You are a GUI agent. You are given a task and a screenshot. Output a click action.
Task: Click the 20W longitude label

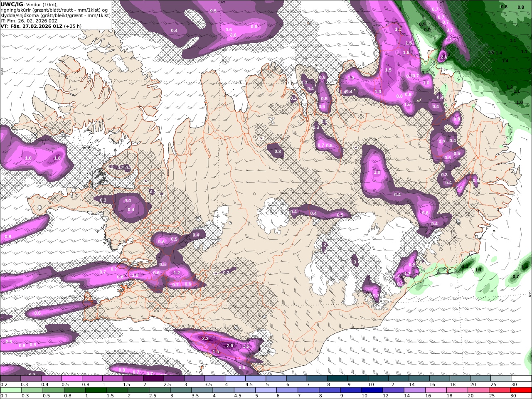pos(221,2)
